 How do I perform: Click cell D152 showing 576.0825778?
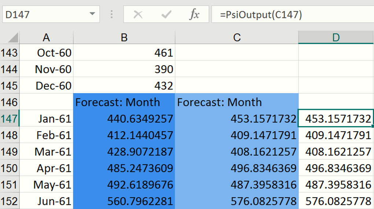point(336,201)
